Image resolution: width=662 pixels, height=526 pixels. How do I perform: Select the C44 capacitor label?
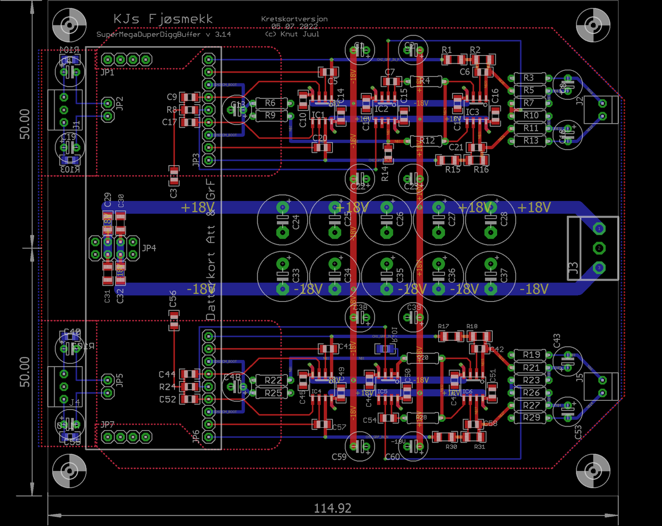click(x=167, y=375)
